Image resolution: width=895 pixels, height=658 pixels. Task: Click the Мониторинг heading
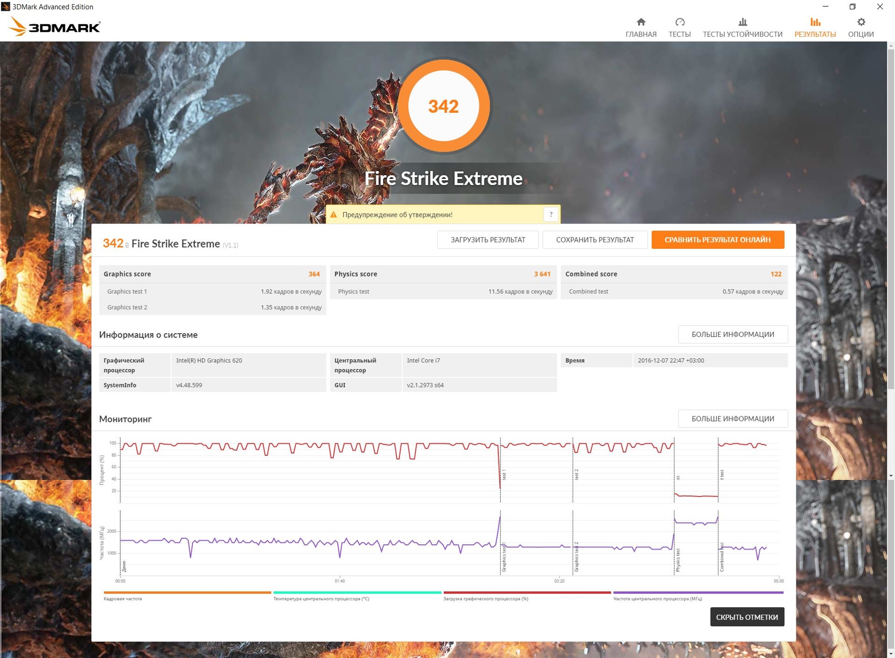[125, 419]
